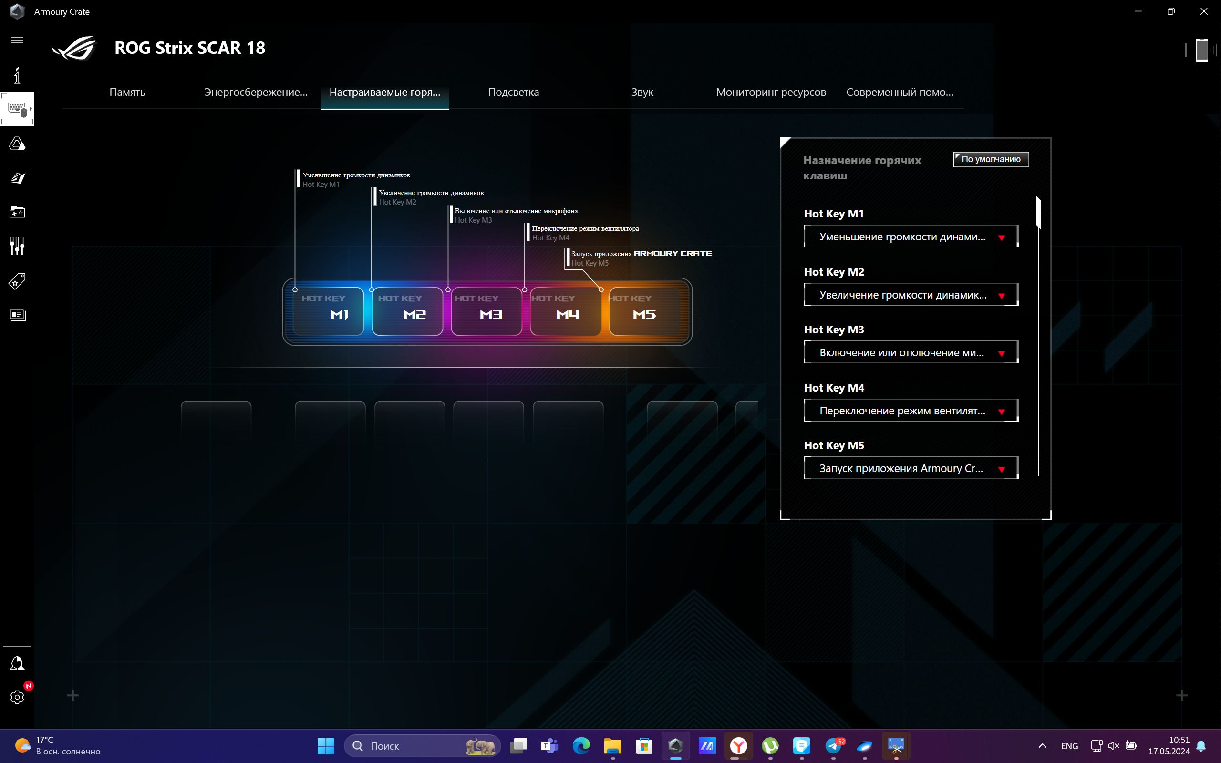This screenshot has height=763, width=1221.
Task: Open Settings gear icon
Action: pyautogui.click(x=17, y=697)
